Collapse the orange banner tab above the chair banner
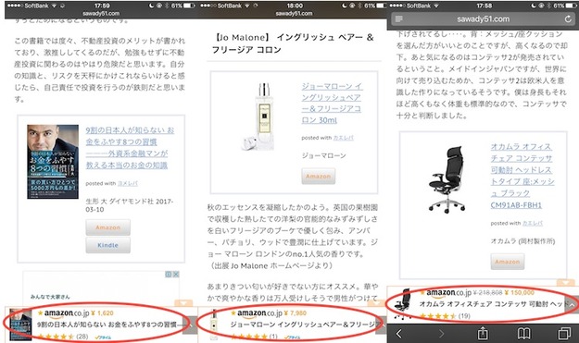Screen dimensions: 579x343 pos(565,283)
